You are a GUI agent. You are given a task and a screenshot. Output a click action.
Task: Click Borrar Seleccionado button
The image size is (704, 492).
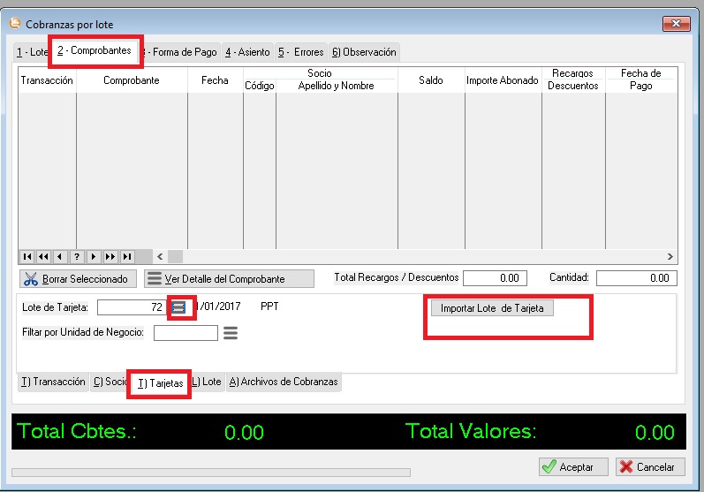click(78, 279)
